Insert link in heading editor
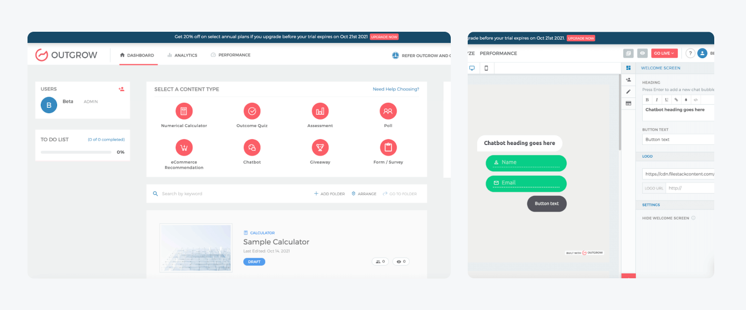This screenshot has width=746, height=310. click(676, 99)
